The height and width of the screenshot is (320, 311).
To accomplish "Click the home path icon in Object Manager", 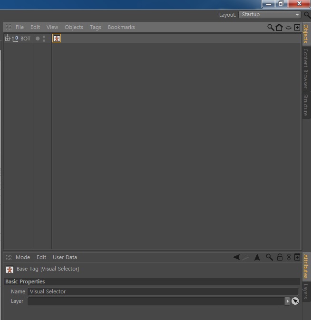I will pos(279,28).
